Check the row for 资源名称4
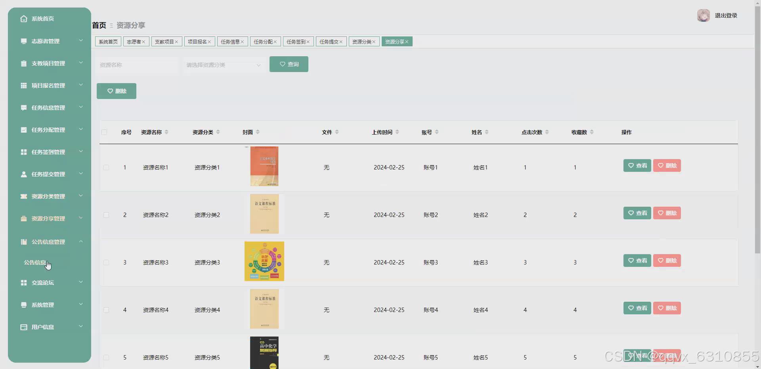The width and height of the screenshot is (761, 369). (106, 310)
